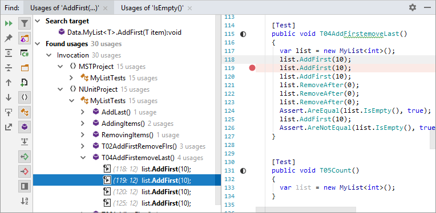Click T04AddFirstemoveLast method name in code
436x213 pixels.
360,34
